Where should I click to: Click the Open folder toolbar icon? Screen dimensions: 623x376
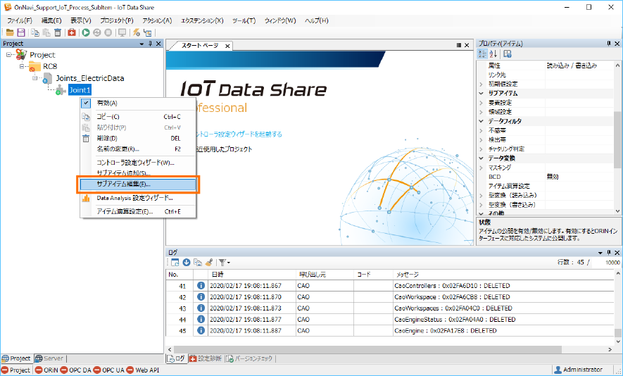point(10,32)
